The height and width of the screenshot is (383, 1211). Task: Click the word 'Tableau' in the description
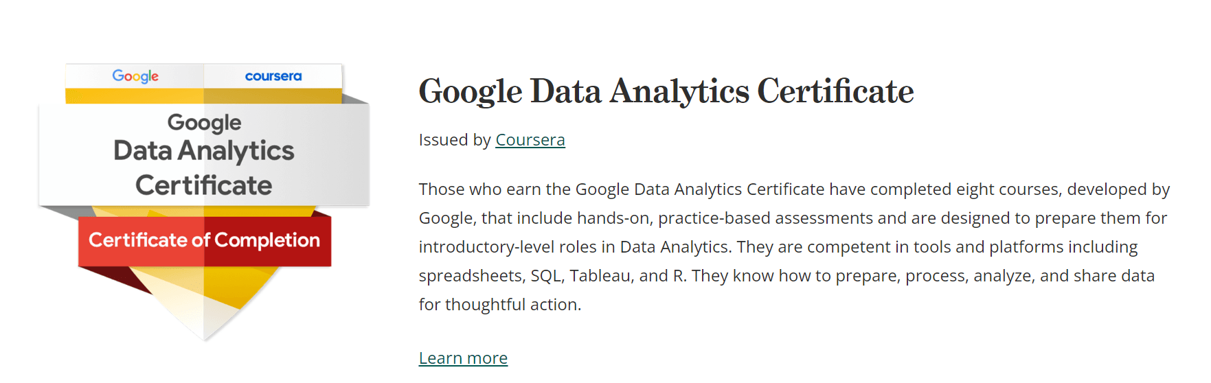[x=600, y=276]
